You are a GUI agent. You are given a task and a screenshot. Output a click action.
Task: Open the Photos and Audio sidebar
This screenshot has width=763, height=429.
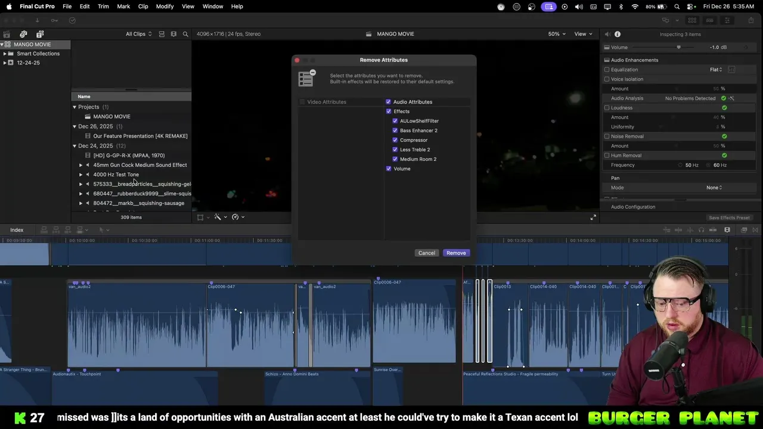tap(23, 34)
